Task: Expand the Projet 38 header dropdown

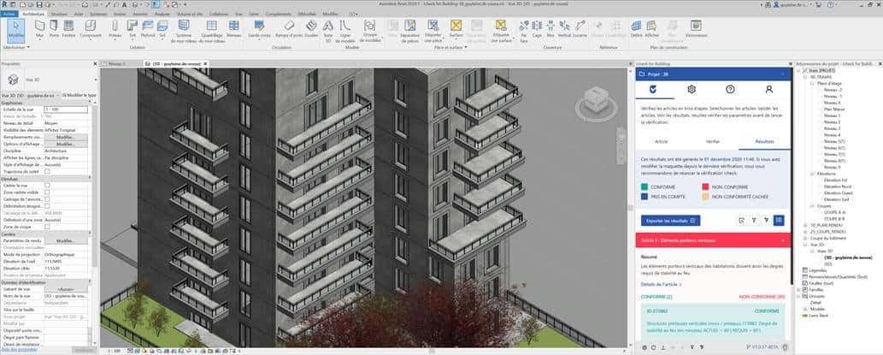Action: [783, 74]
